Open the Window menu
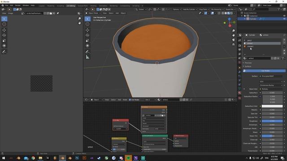This screenshot has width=287, height=161. point(26,5)
